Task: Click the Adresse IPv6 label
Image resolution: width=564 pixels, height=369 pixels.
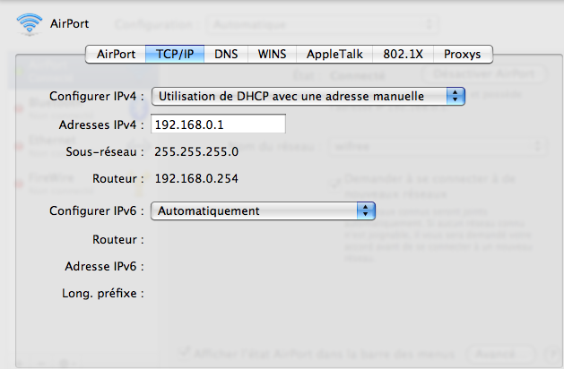Action: (x=104, y=267)
